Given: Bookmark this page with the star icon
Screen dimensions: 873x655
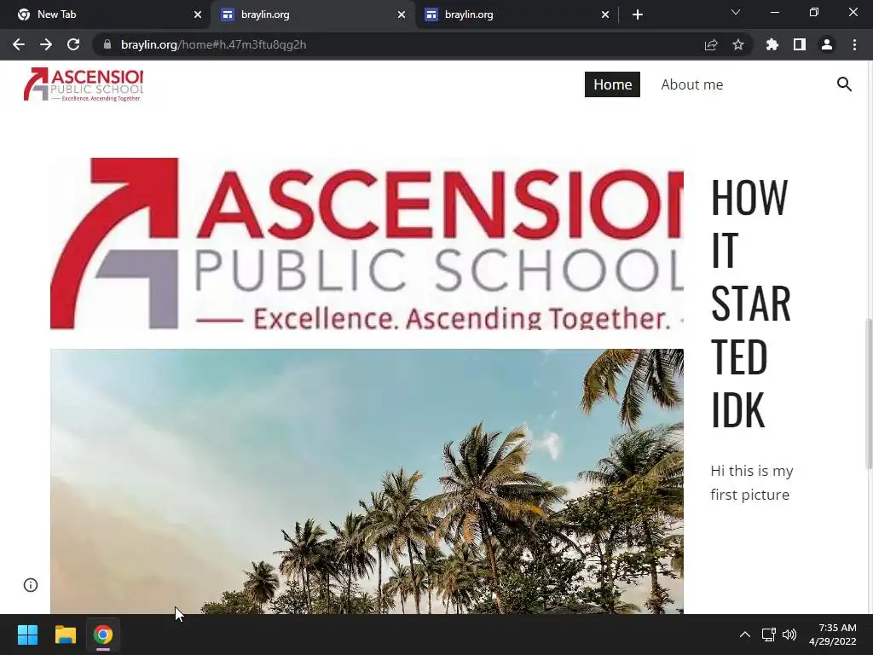Looking at the screenshot, I should (738, 44).
